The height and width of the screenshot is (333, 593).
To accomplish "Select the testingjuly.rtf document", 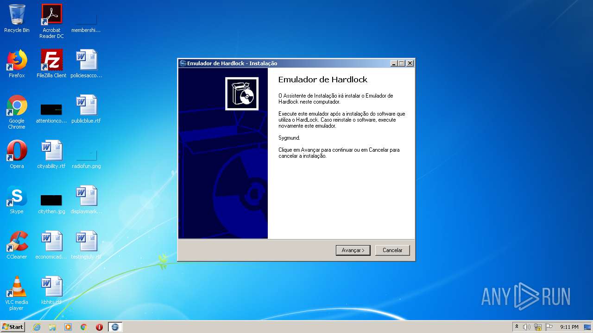I will click(86, 245).
